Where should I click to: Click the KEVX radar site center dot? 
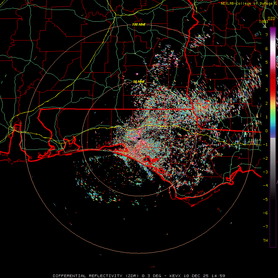click(x=139, y=139)
